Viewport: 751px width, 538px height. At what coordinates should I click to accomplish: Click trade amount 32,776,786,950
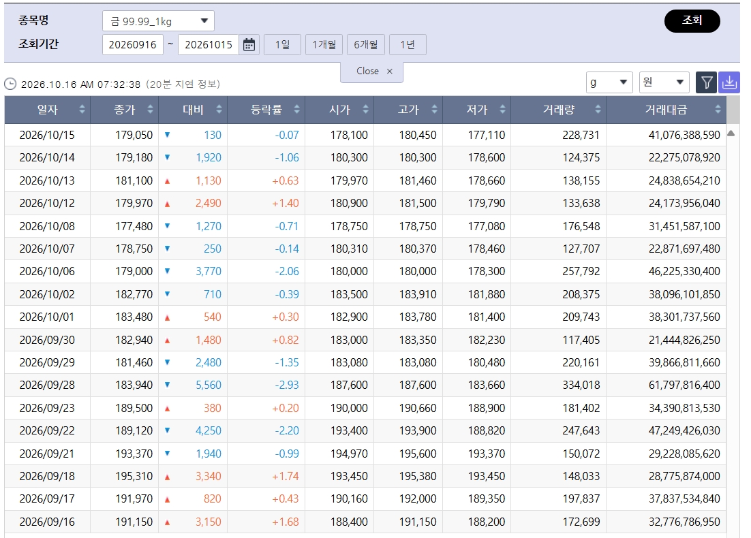point(684,522)
